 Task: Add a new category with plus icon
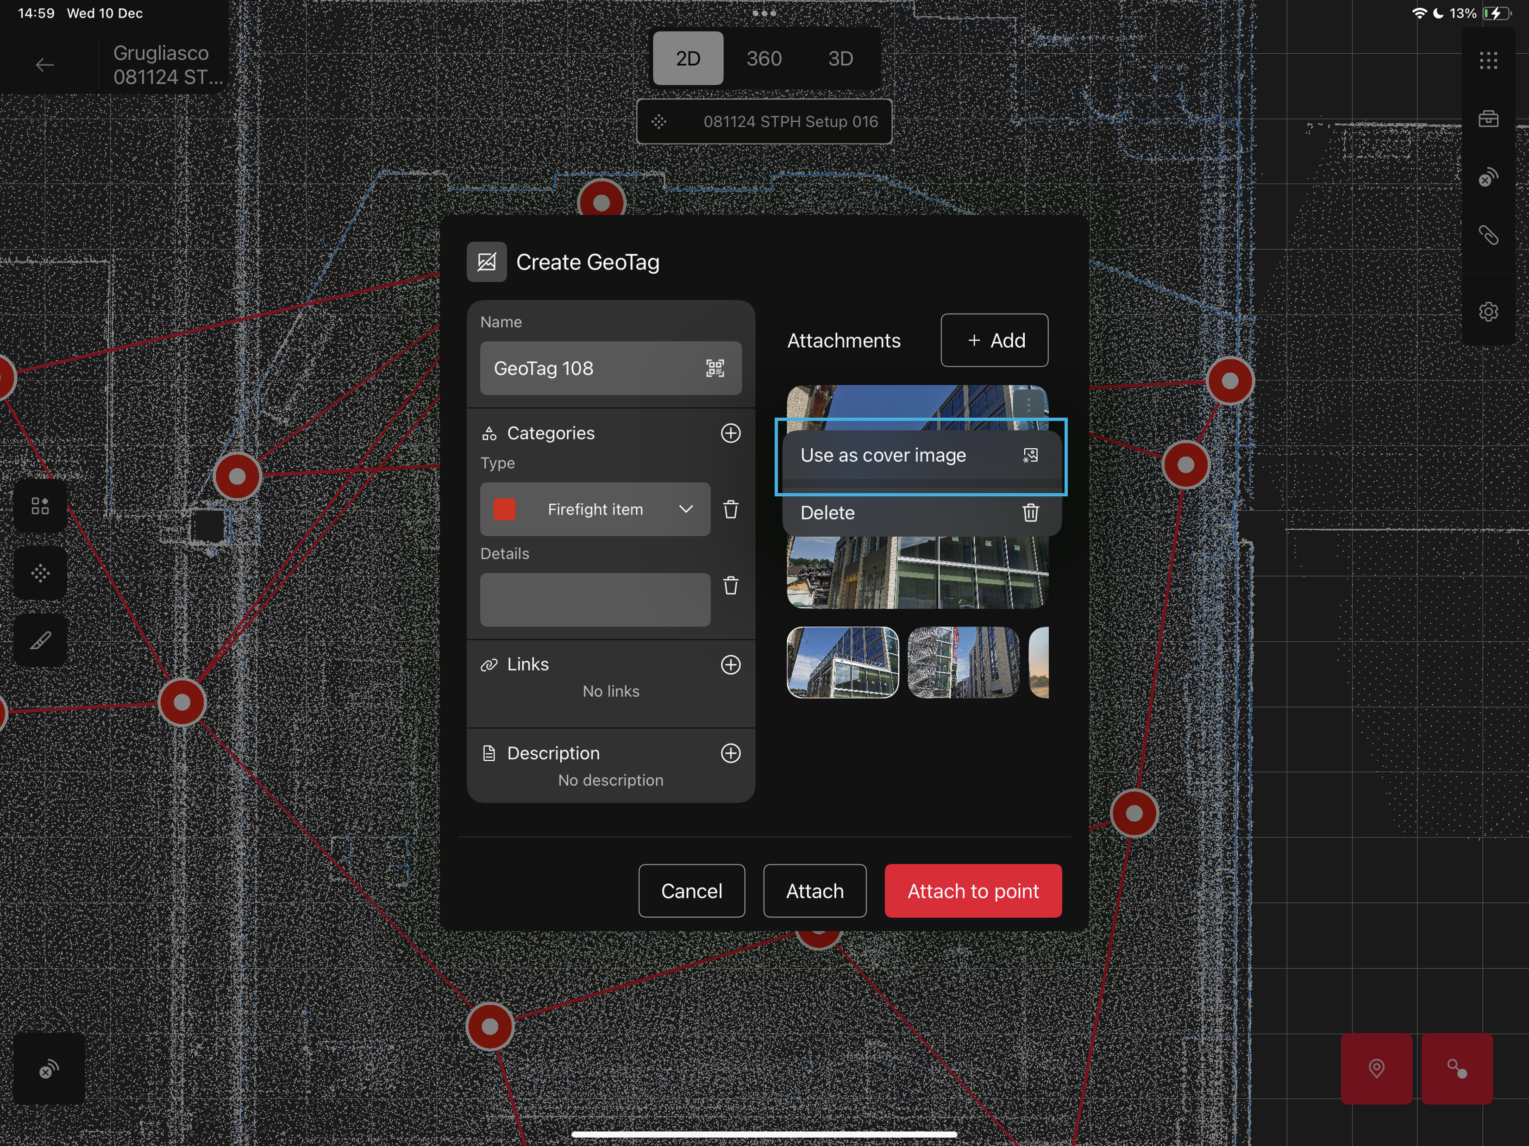click(731, 433)
